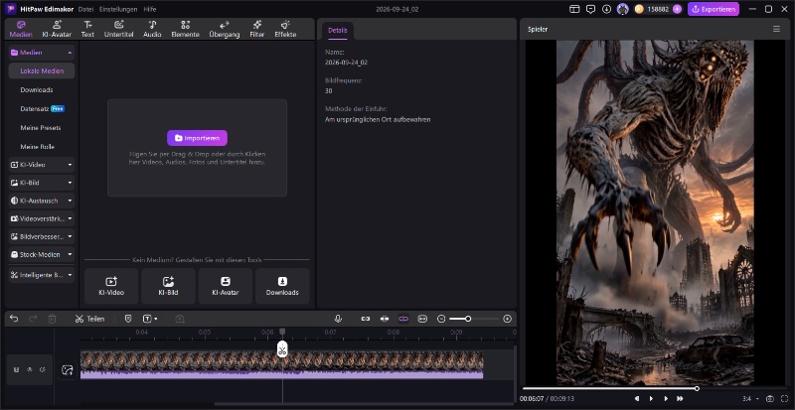Screen dimensions: 795x410
Task: Expand the KI-Austausch sidebar section
Action: point(41,201)
